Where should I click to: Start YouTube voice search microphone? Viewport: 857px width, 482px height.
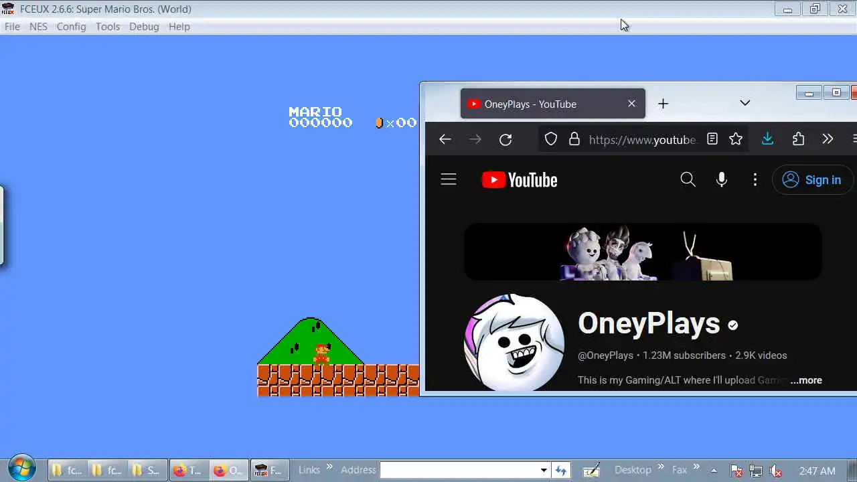722,179
